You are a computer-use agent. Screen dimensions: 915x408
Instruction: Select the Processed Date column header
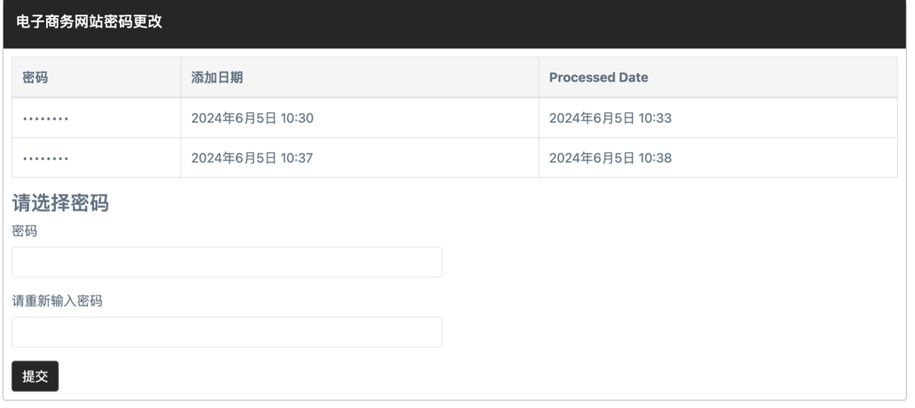point(598,77)
